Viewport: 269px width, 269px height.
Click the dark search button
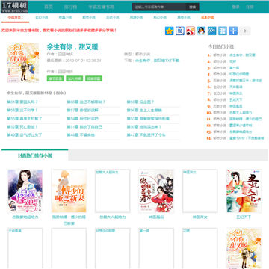193,7
